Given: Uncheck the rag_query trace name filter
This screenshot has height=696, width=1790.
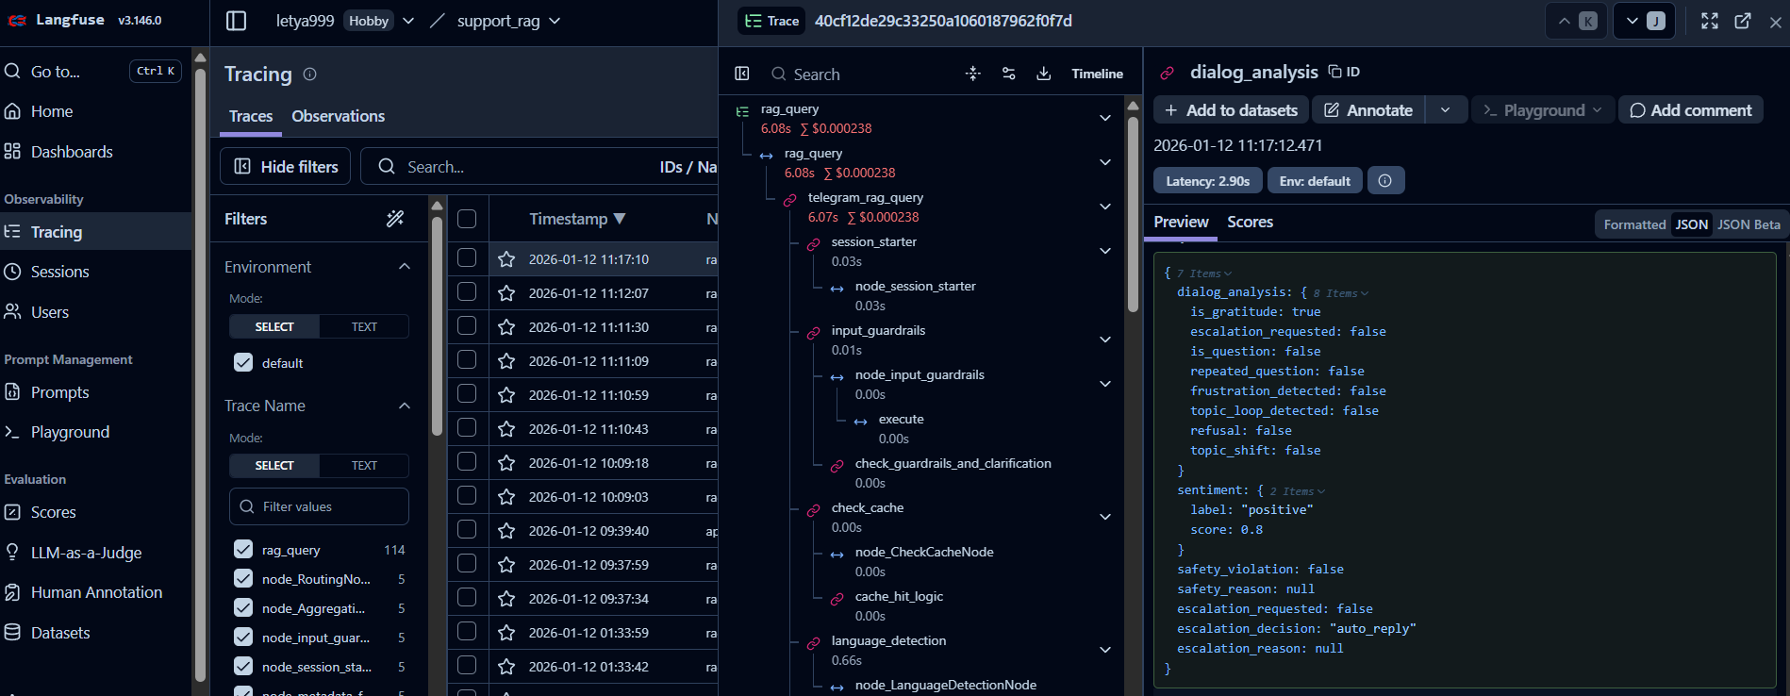Looking at the screenshot, I should point(243,549).
